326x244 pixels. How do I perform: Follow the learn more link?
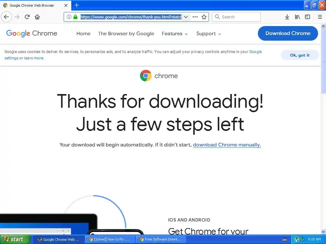coord(34,58)
